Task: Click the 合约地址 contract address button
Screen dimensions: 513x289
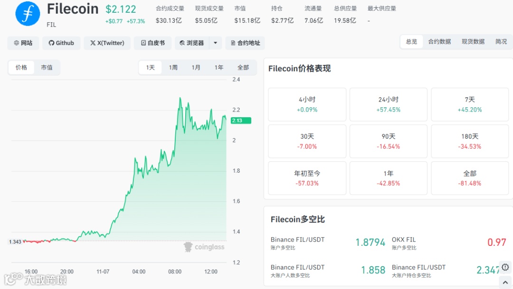Action: point(245,43)
